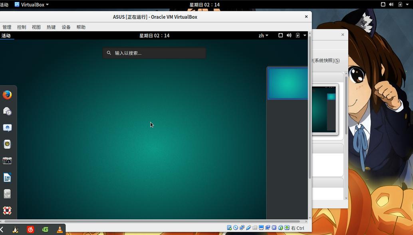Click the mouse integration status icon

click(x=280, y=228)
